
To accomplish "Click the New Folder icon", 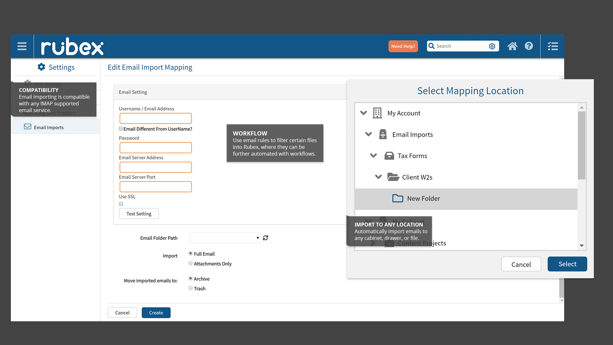I will tap(397, 198).
